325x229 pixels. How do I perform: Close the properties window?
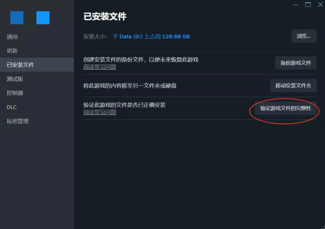click(320, 4)
